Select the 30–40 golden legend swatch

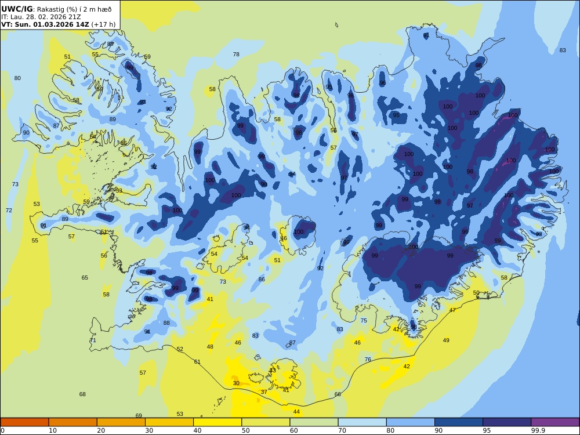click(x=169, y=422)
